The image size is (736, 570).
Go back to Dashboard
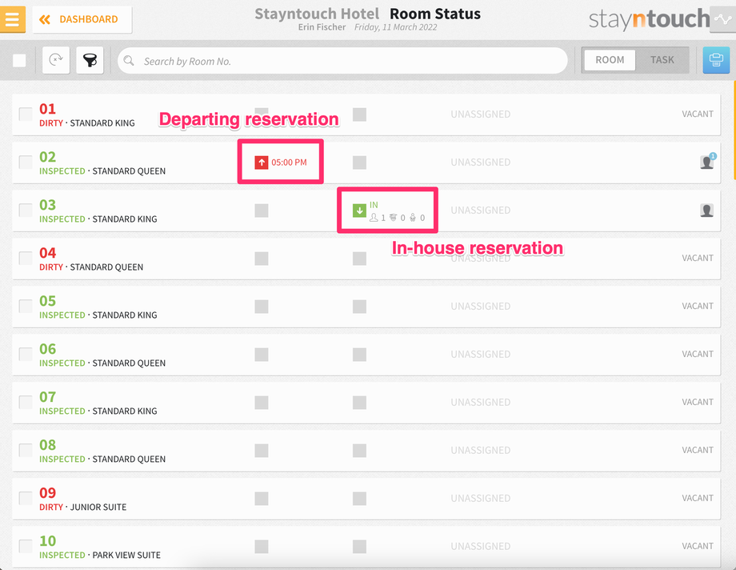point(82,19)
